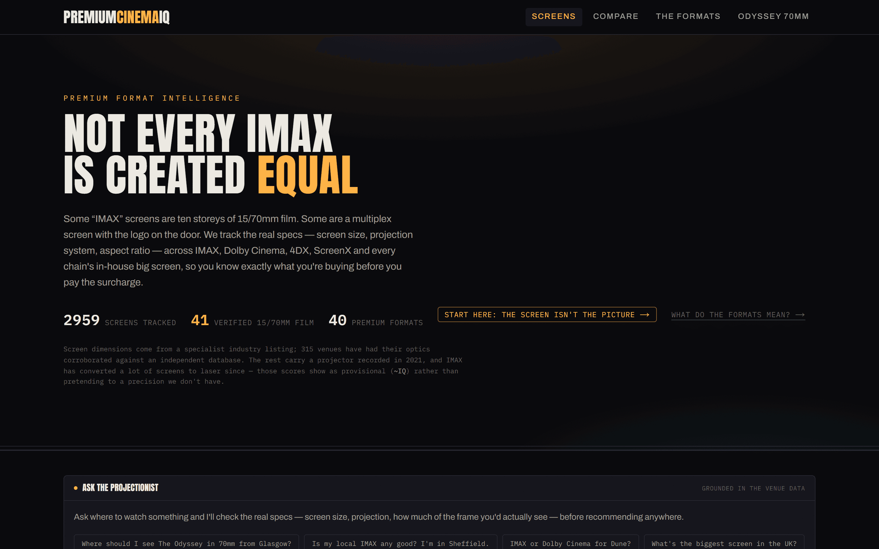Click the 'Some “IMAX” screens are ten storeys' paragraph
This screenshot has width=879, height=549.
[x=238, y=250]
